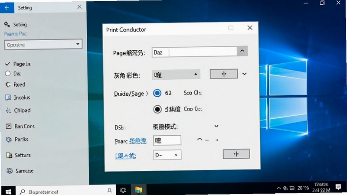Click the display tray icon left of 20%
Viewport: 347px width, 195px height.
[x=292, y=188]
